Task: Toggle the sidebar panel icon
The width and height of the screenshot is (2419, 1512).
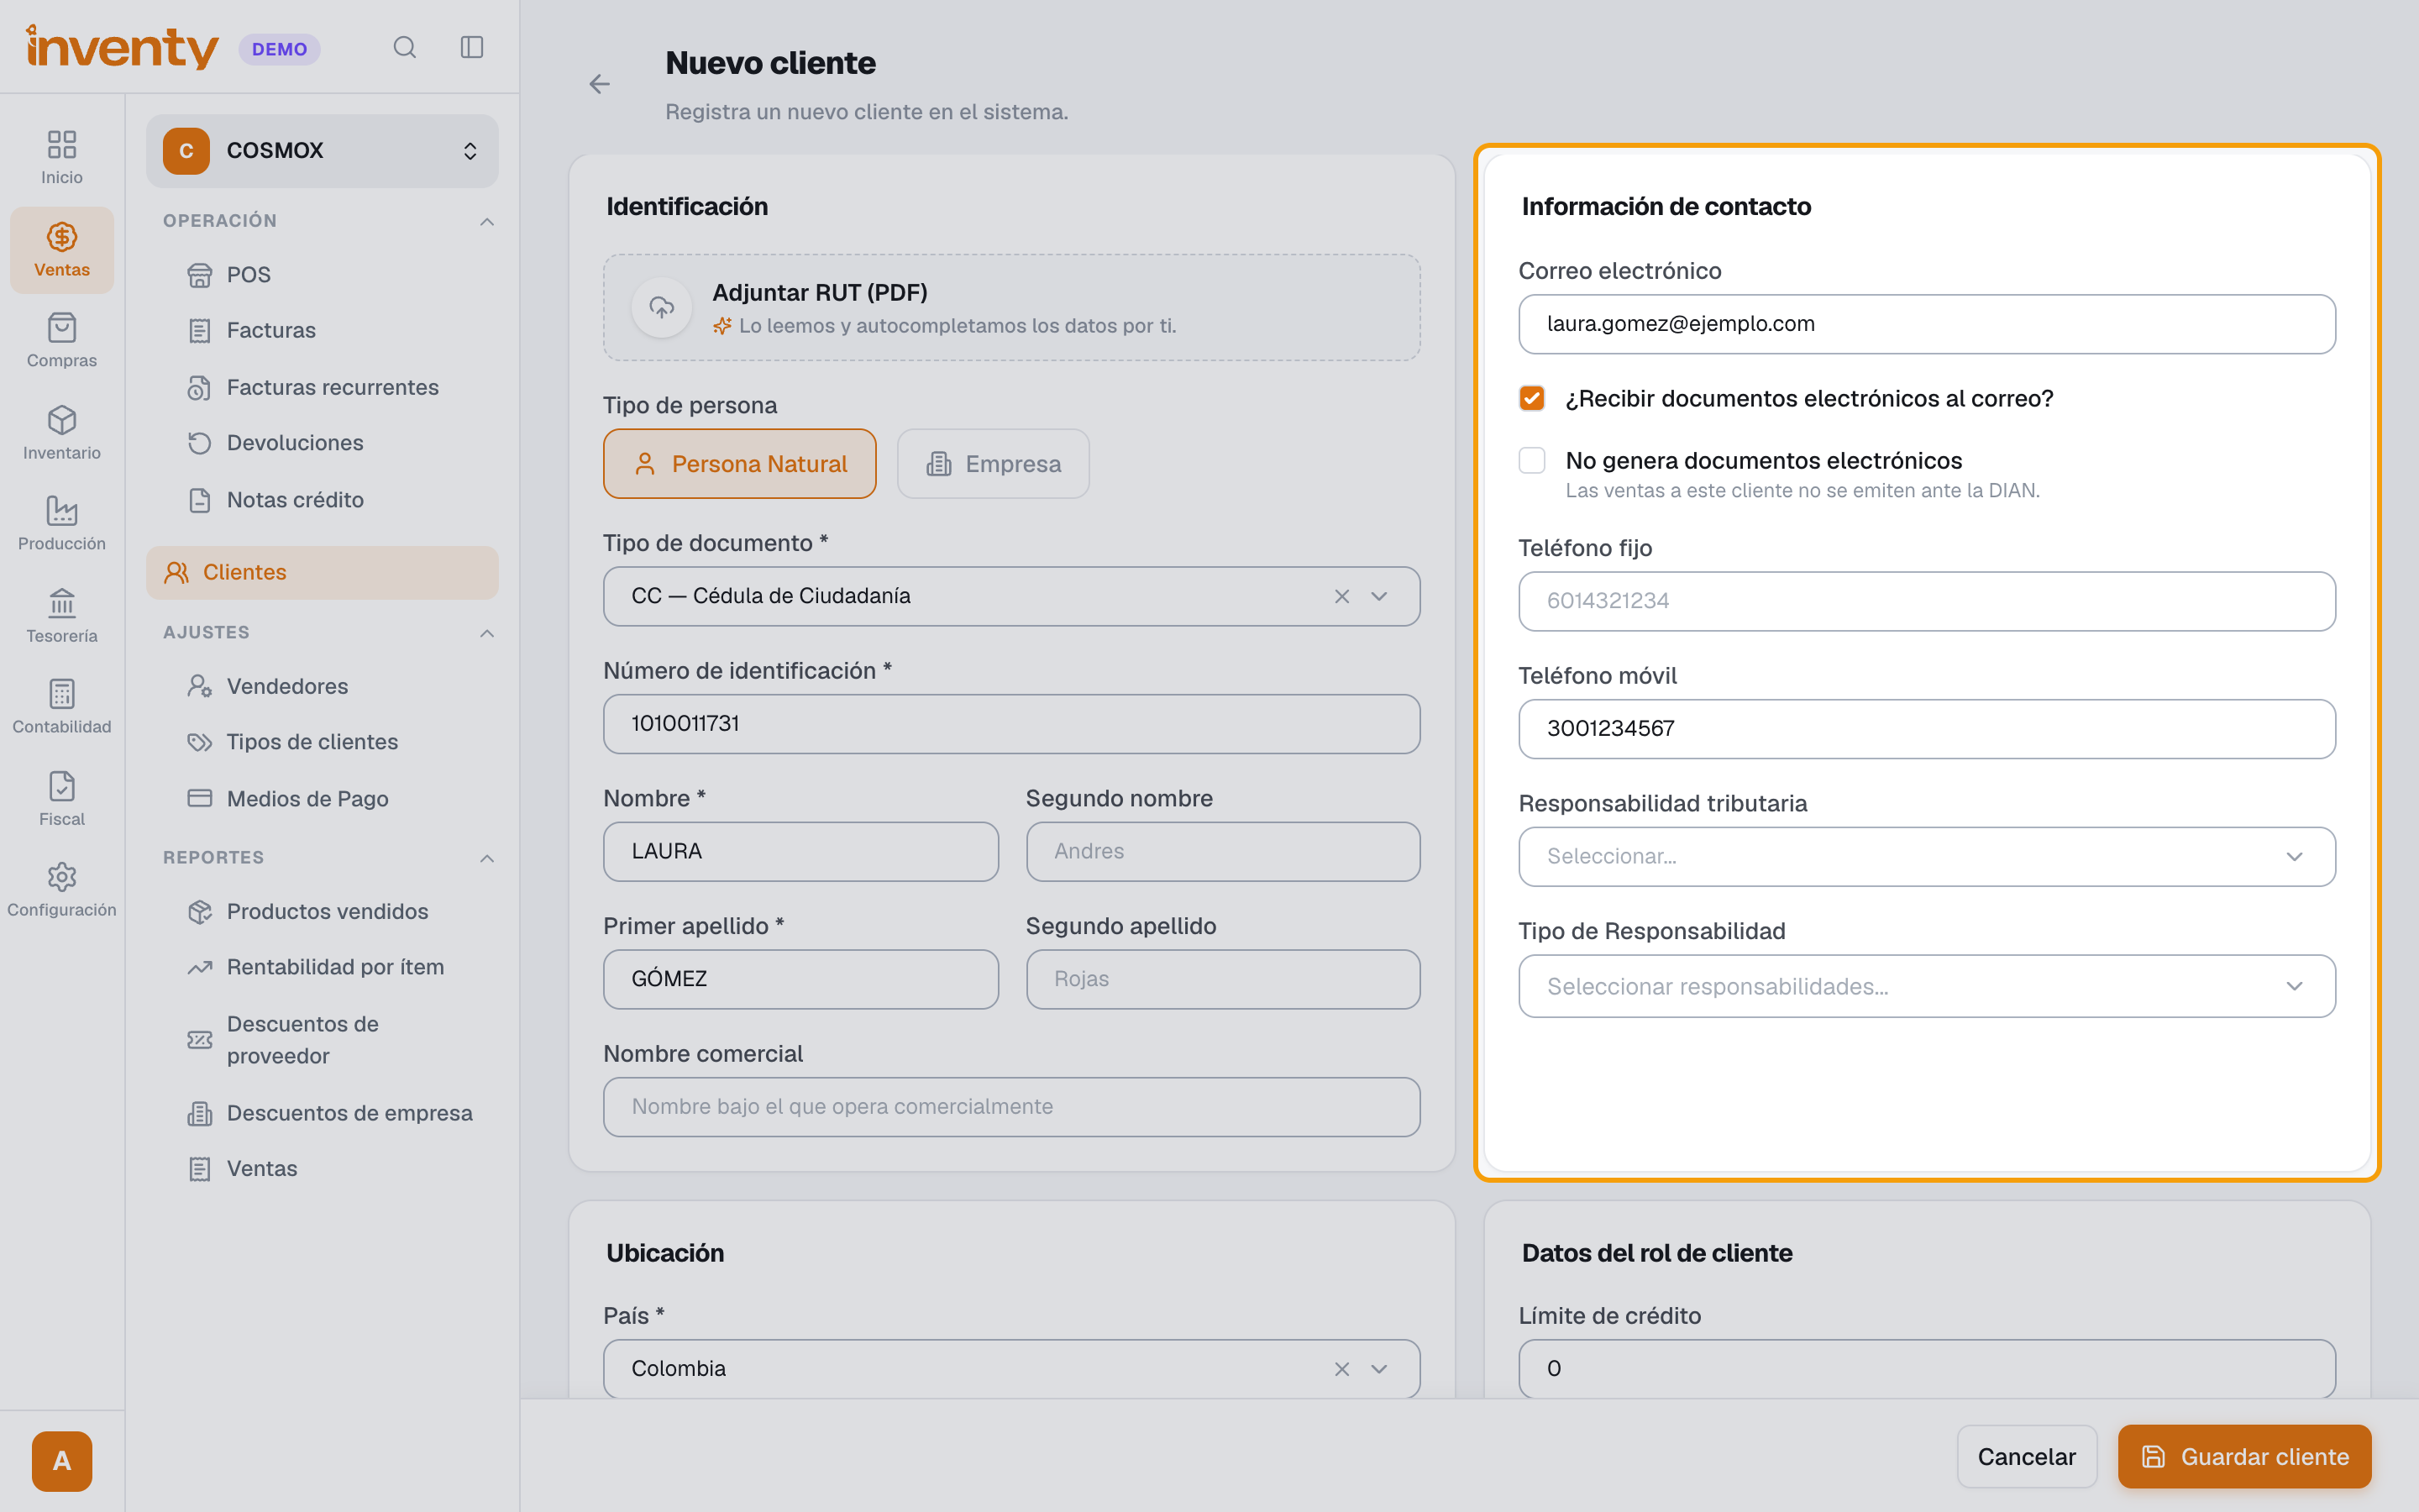Action: [472, 47]
